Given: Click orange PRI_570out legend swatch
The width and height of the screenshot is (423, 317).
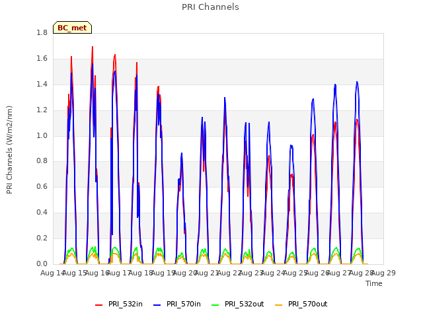Looking at the screenshot, I should coord(279,305).
